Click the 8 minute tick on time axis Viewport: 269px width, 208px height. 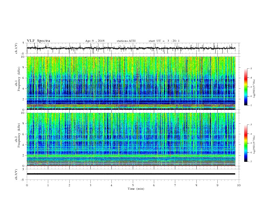pyautogui.click(x=196, y=185)
